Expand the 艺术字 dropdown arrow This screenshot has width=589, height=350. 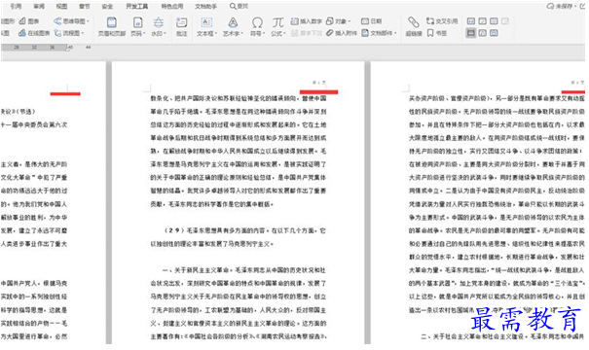click(x=241, y=34)
